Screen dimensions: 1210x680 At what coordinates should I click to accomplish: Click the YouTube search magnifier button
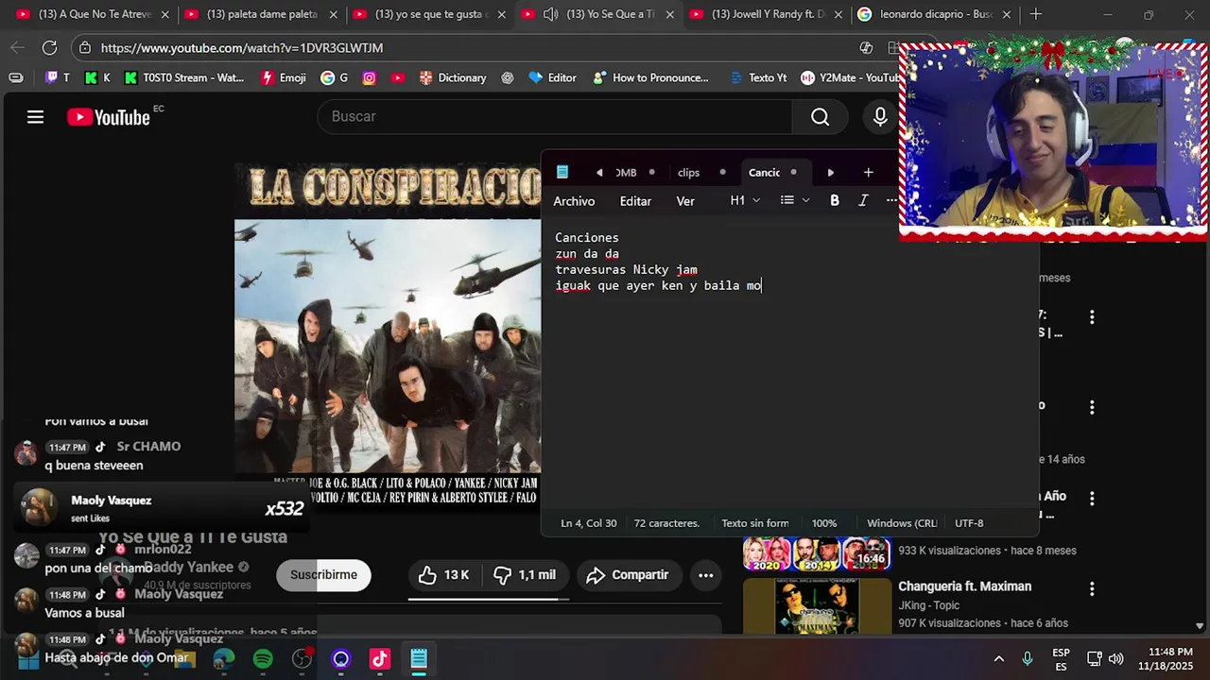[x=821, y=117]
